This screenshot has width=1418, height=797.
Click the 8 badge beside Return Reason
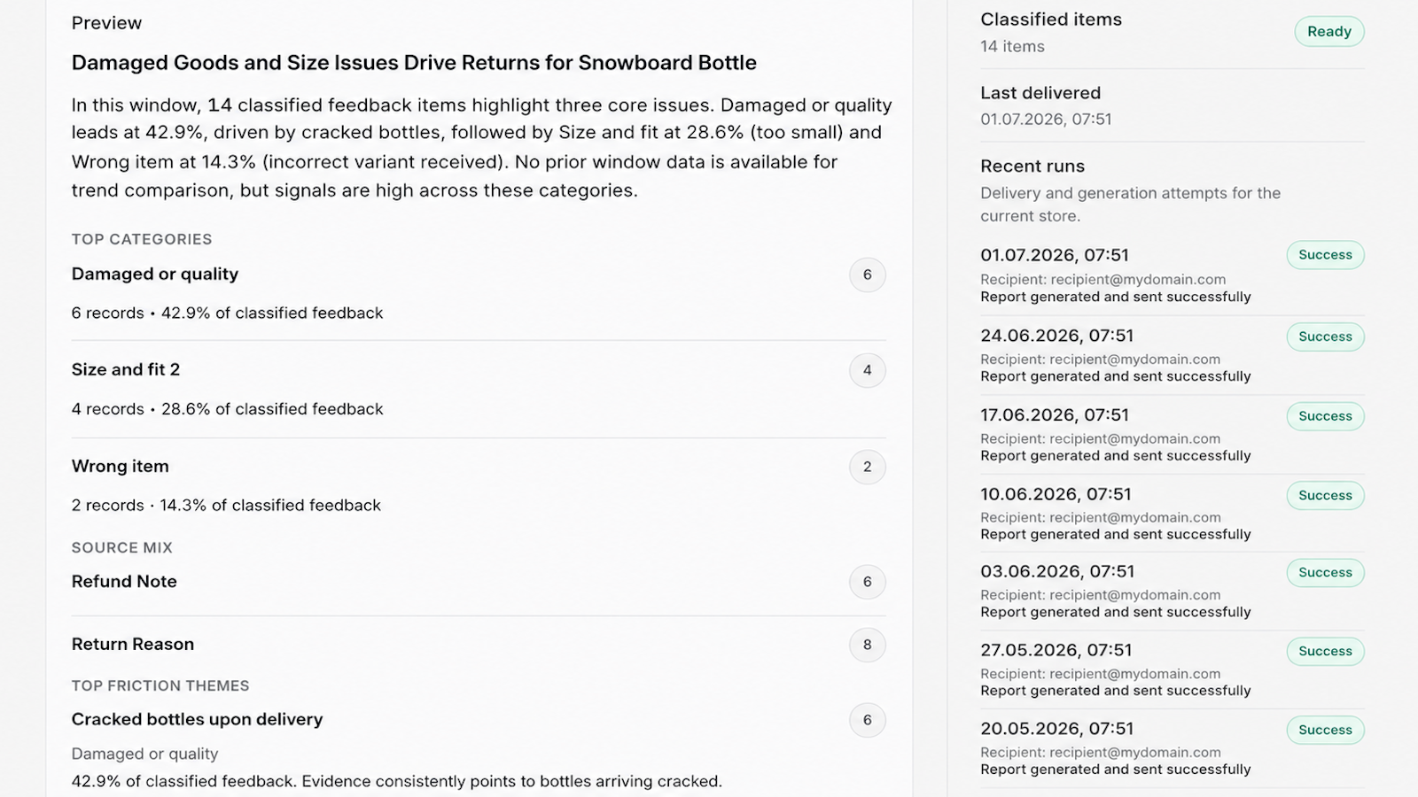coord(867,645)
